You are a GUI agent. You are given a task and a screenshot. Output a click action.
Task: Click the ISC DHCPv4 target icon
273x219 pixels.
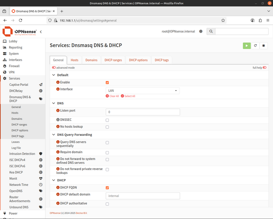coord(41,160)
